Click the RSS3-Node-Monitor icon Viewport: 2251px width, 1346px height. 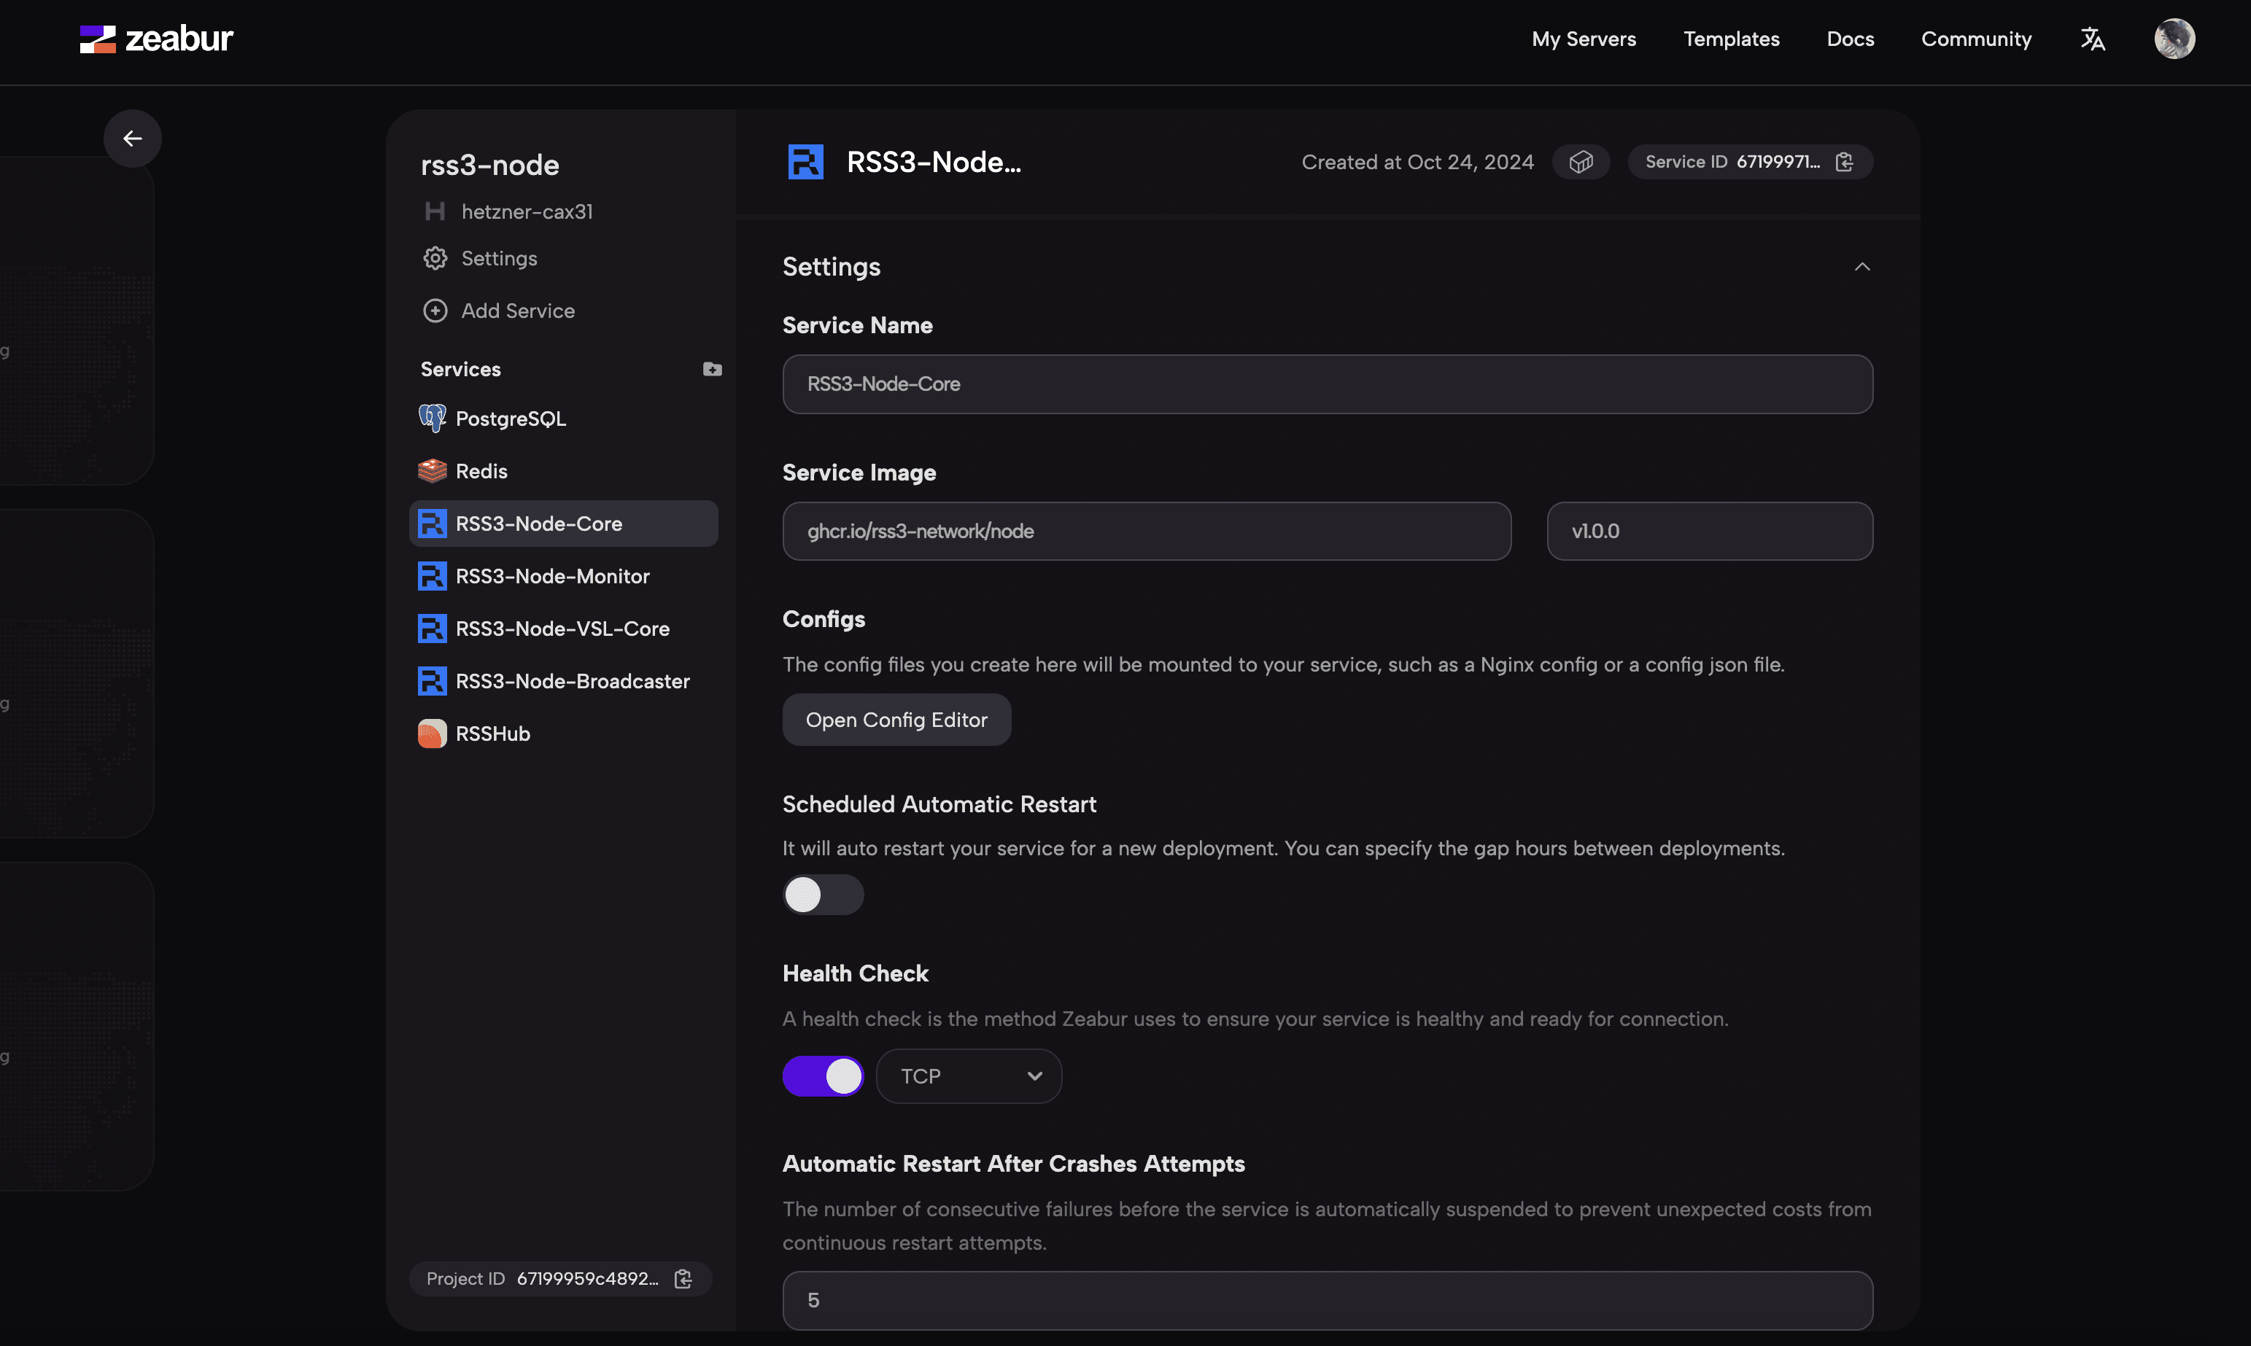[x=432, y=576]
